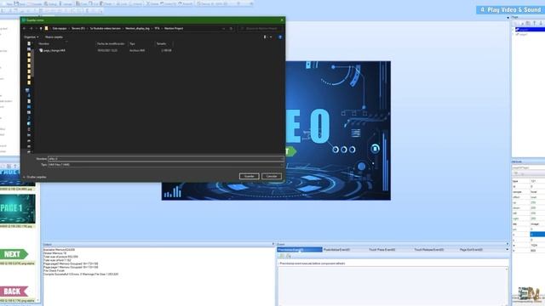Click the refresh icon beside the address bar
This screenshot has height=306, width=545.
[x=231, y=28]
